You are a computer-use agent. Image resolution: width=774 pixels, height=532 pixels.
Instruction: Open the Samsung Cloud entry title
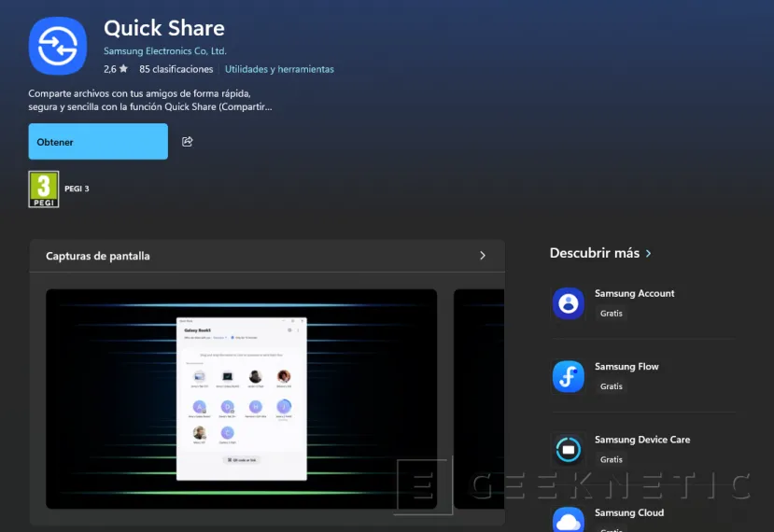point(629,512)
